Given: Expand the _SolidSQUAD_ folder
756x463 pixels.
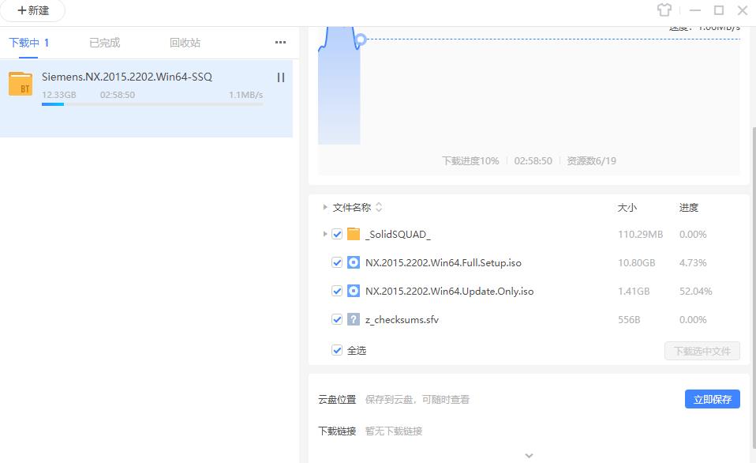Looking at the screenshot, I should click(325, 234).
